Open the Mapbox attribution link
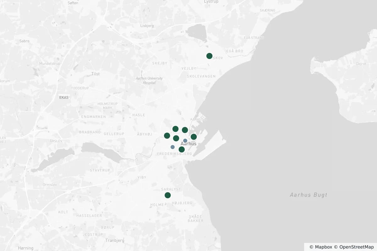Viewport: 377px width, 251px height. pyautogui.click(x=320, y=247)
